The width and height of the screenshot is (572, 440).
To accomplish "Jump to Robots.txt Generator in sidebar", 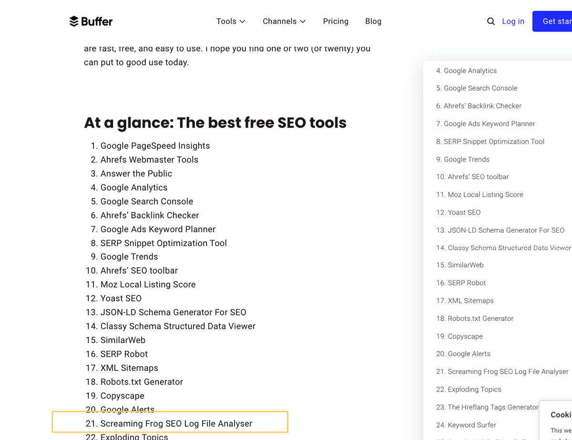I will [x=475, y=318].
